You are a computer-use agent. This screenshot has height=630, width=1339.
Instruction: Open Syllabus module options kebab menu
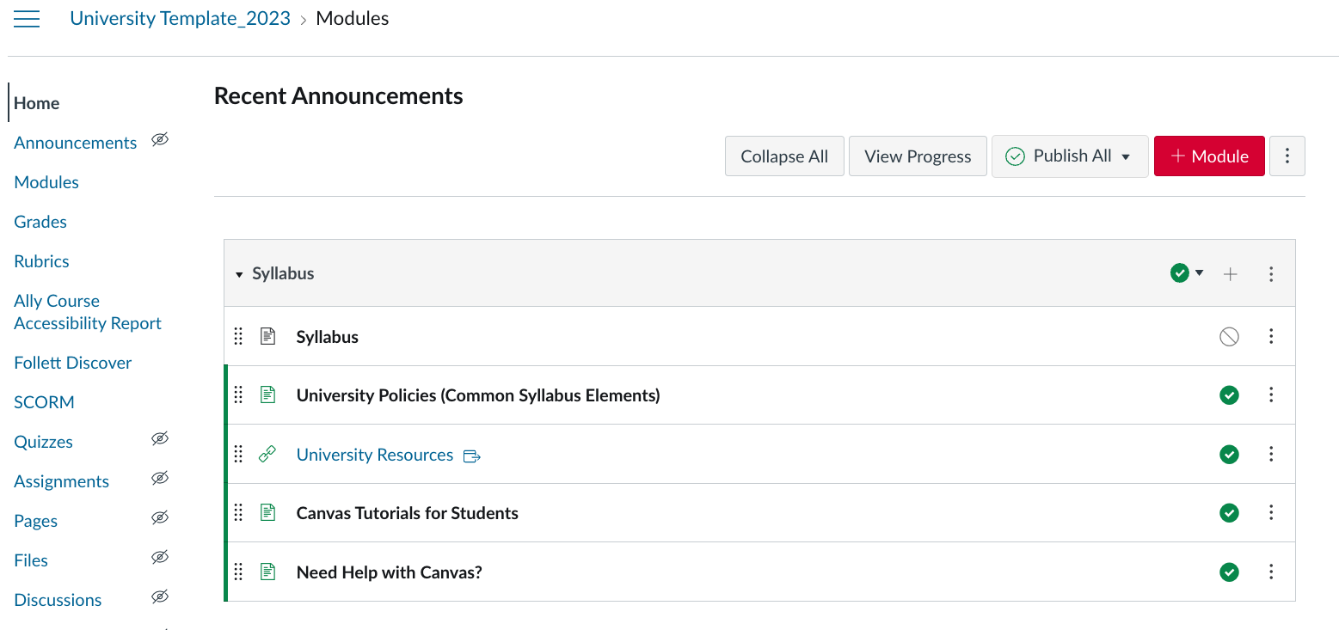(x=1271, y=274)
